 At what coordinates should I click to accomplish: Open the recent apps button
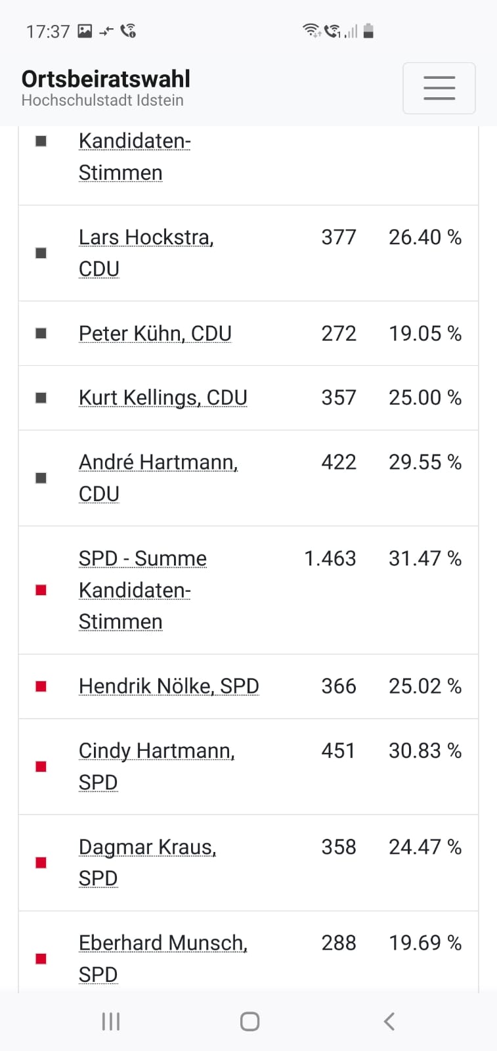point(111,1021)
